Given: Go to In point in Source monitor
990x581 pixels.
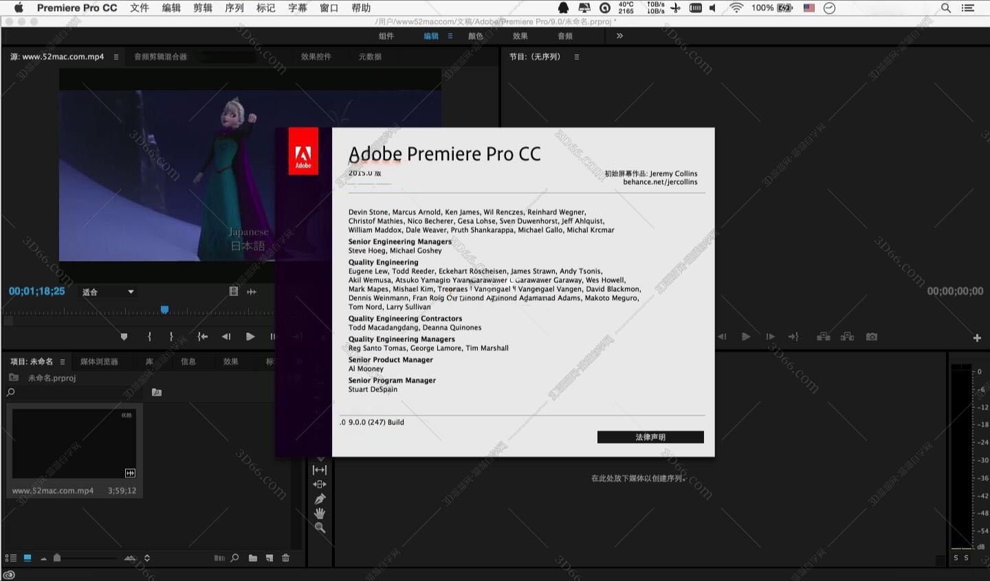Looking at the screenshot, I should (x=202, y=337).
